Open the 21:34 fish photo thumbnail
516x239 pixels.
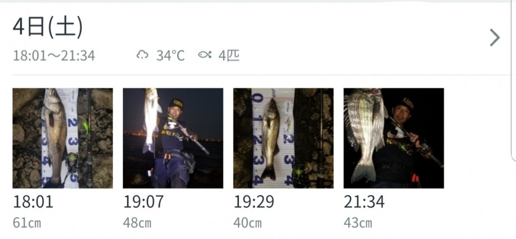pos(394,138)
